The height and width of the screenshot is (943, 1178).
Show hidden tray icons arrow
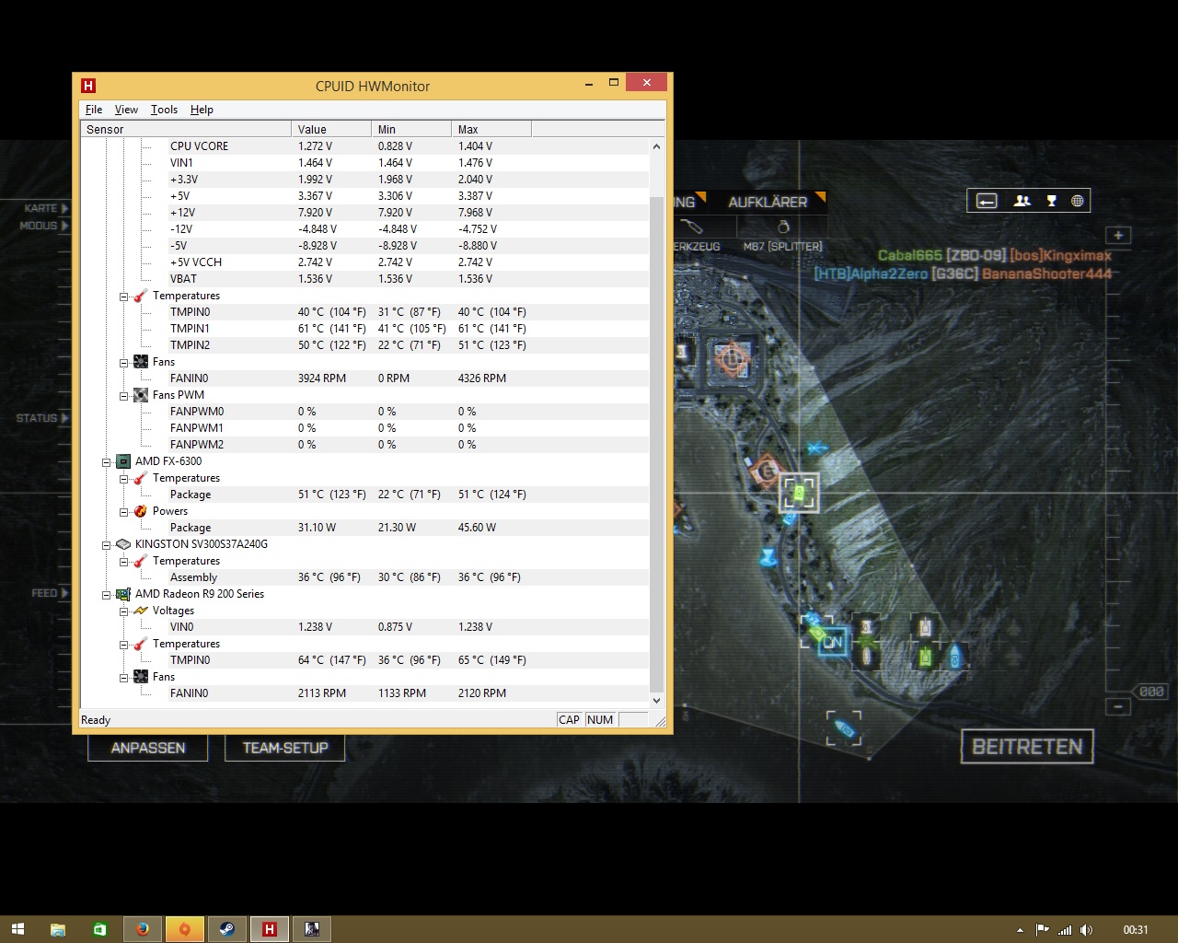click(x=1020, y=930)
